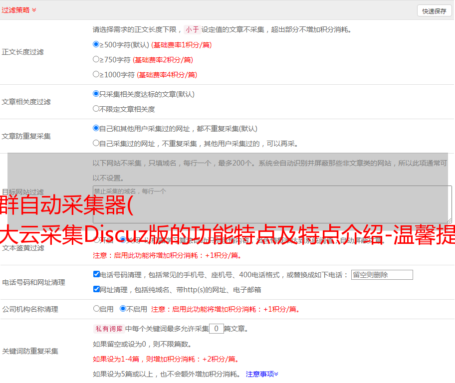Click the 留空则删除 phone replacement field

tap(382, 275)
